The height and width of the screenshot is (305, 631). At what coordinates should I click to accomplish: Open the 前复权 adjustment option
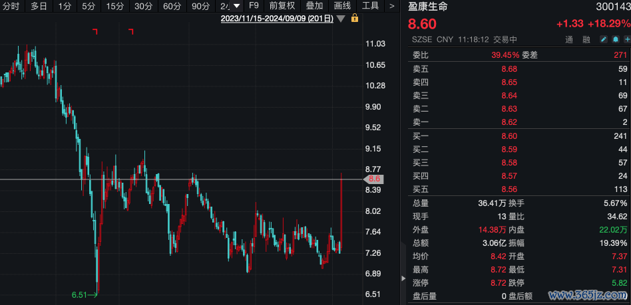(x=282, y=6)
